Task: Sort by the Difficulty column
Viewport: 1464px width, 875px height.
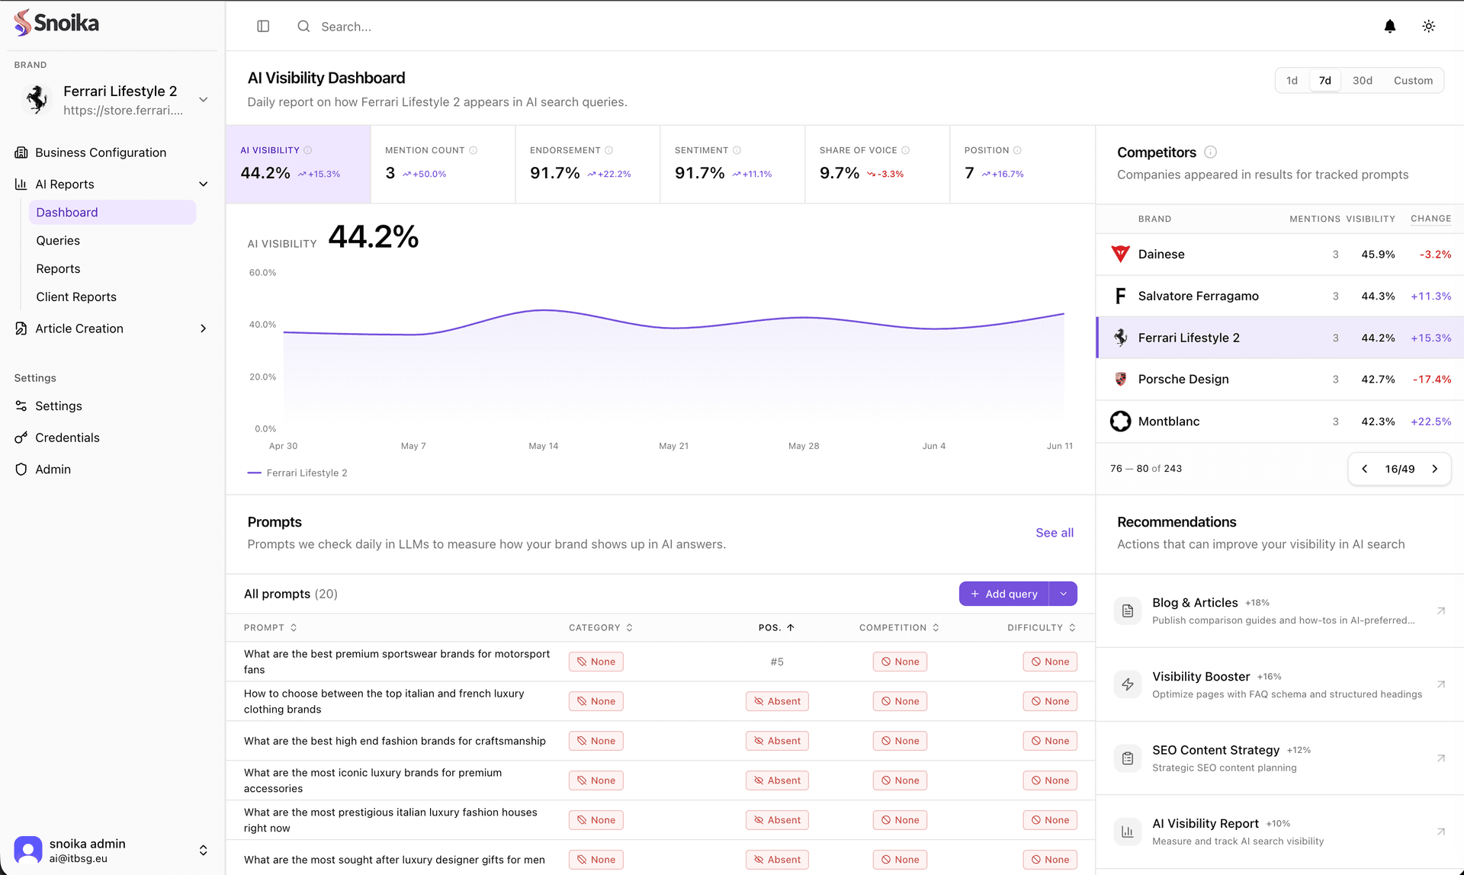Action: [1042, 628]
